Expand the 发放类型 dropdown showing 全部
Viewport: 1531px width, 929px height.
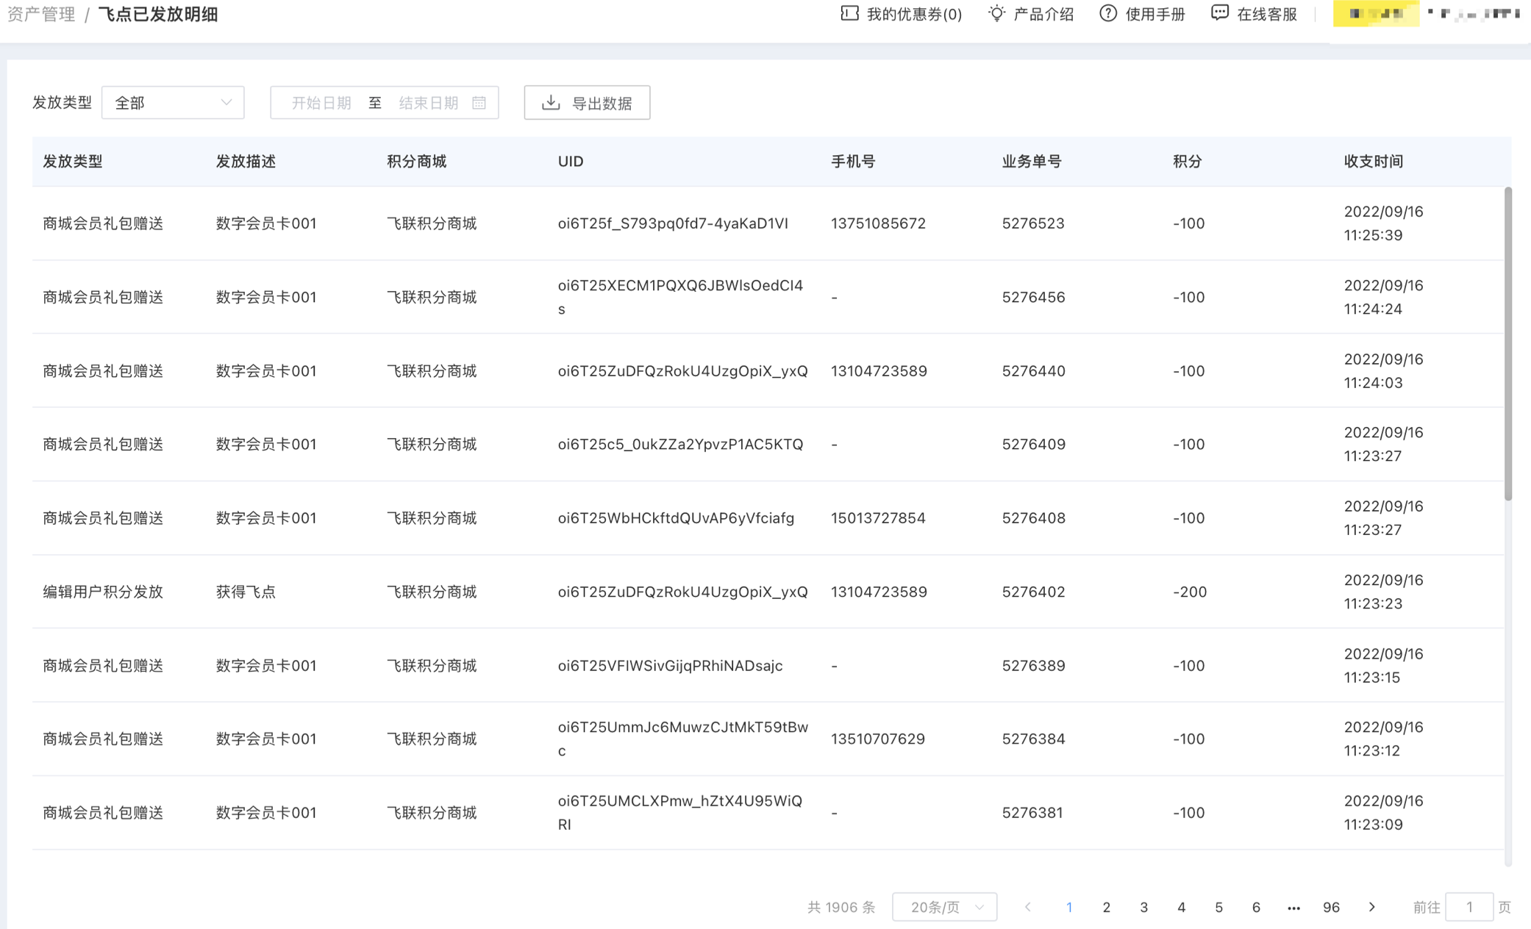pos(173,103)
